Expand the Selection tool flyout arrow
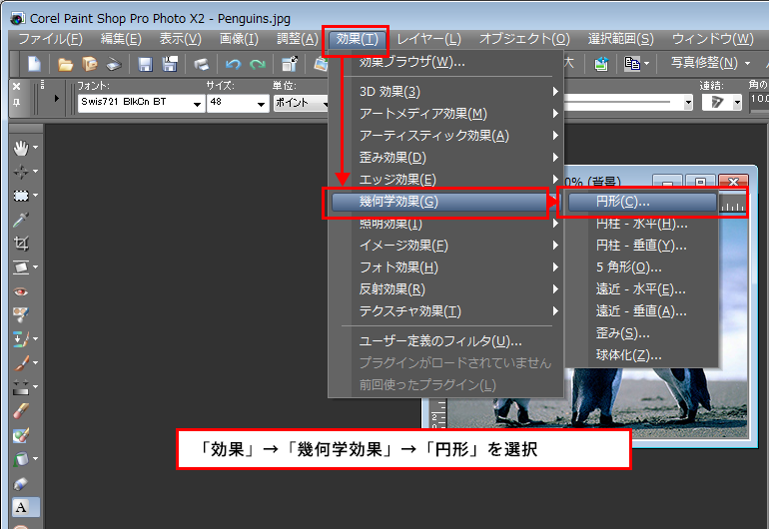 point(36,195)
